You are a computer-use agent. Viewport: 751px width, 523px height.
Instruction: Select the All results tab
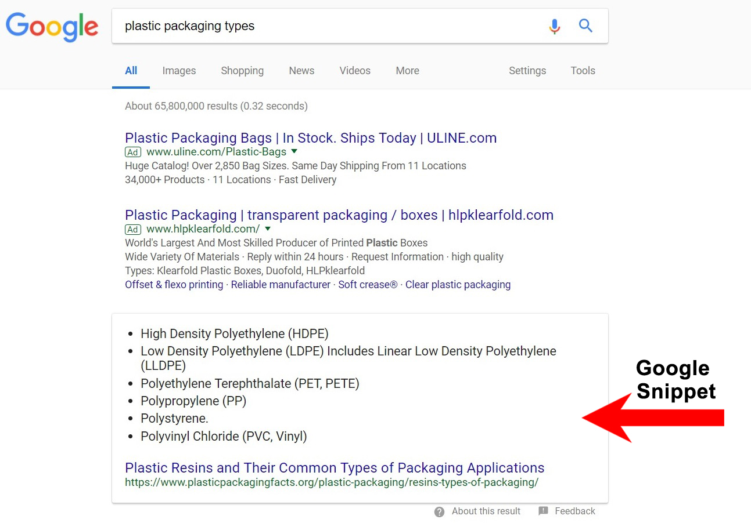point(131,71)
